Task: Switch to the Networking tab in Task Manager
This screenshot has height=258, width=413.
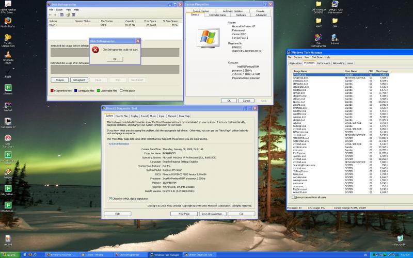Action: [x=339, y=63]
